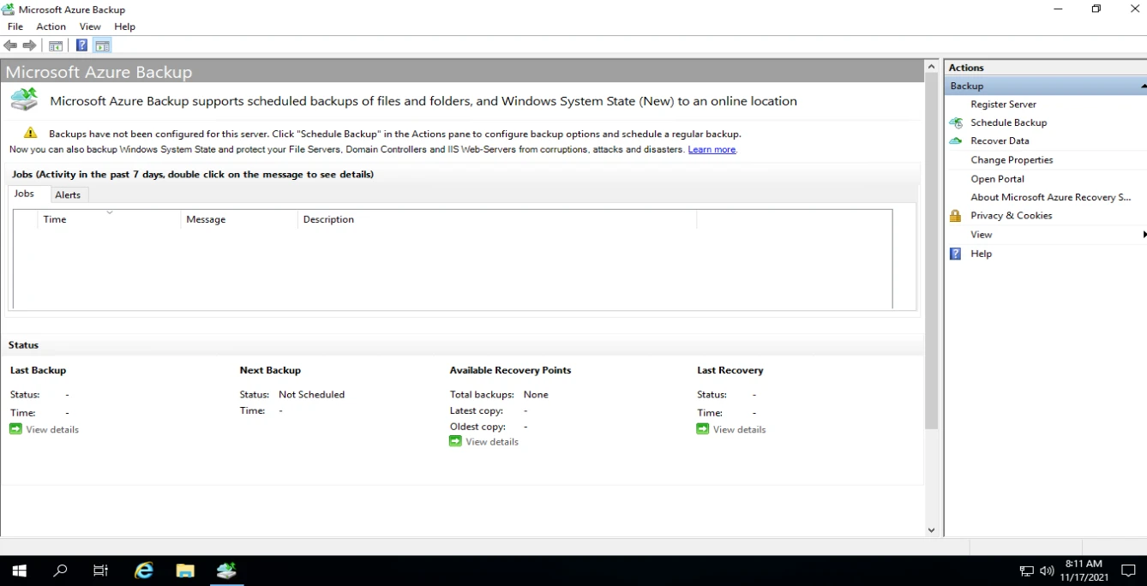Collapse the Backup actions section

[1142, 86]
